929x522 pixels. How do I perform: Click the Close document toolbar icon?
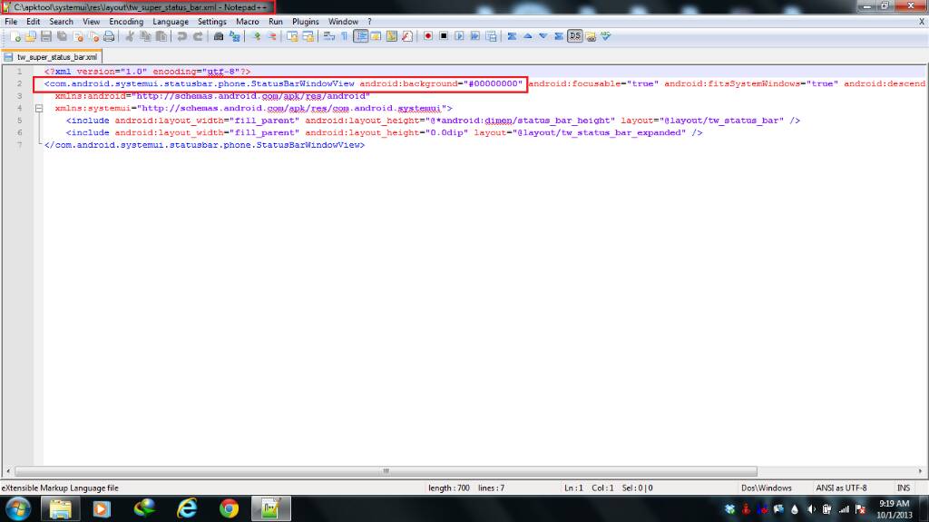pos(78,36)
